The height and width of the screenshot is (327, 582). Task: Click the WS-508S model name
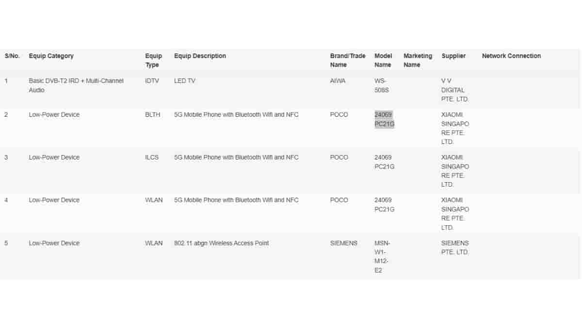click(382, 85)
